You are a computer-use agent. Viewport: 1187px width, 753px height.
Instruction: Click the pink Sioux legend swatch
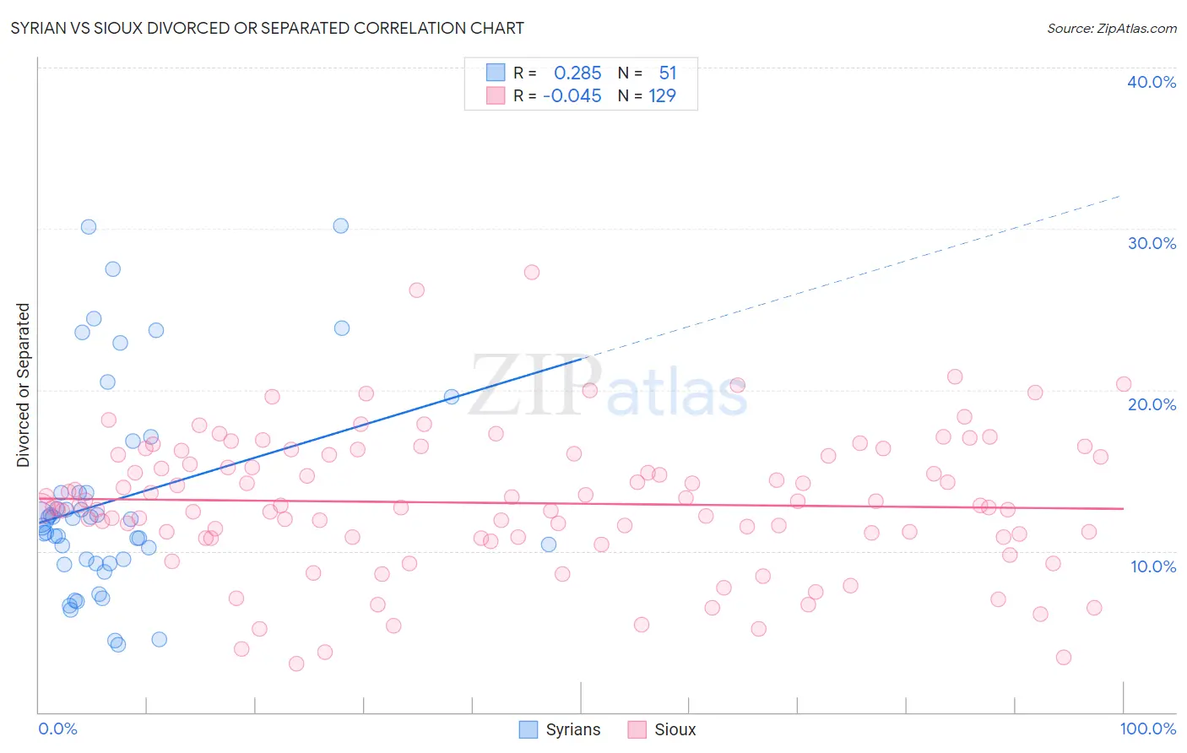[x=637, y=729]
